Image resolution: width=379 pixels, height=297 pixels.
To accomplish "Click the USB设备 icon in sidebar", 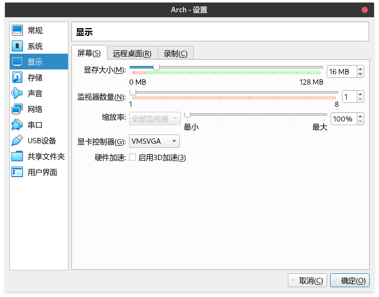I will (x=17, y=140).
